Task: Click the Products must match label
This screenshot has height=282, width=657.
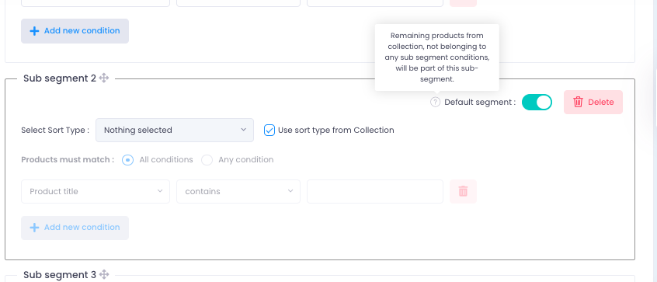Action: [68, 160]
